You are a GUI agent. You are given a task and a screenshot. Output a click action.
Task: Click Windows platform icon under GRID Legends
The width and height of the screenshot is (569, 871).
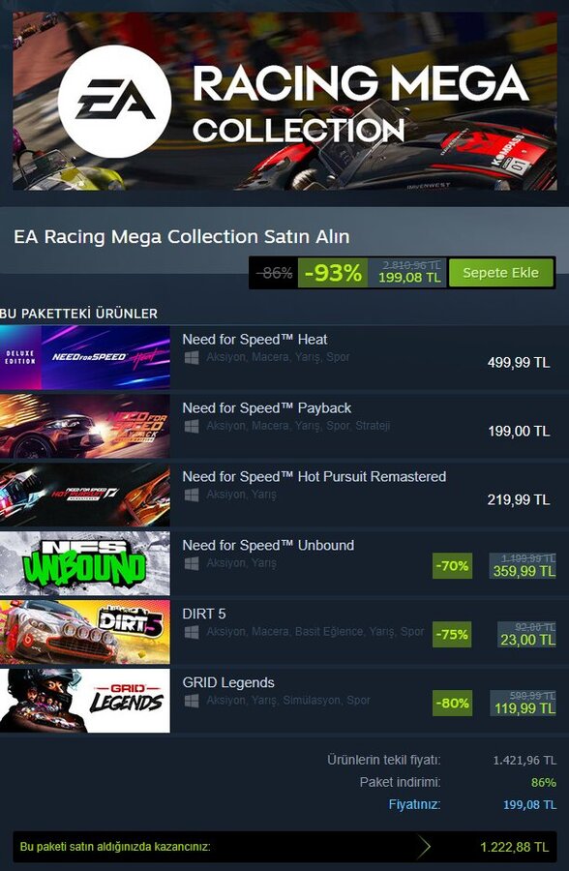(192, 701)
